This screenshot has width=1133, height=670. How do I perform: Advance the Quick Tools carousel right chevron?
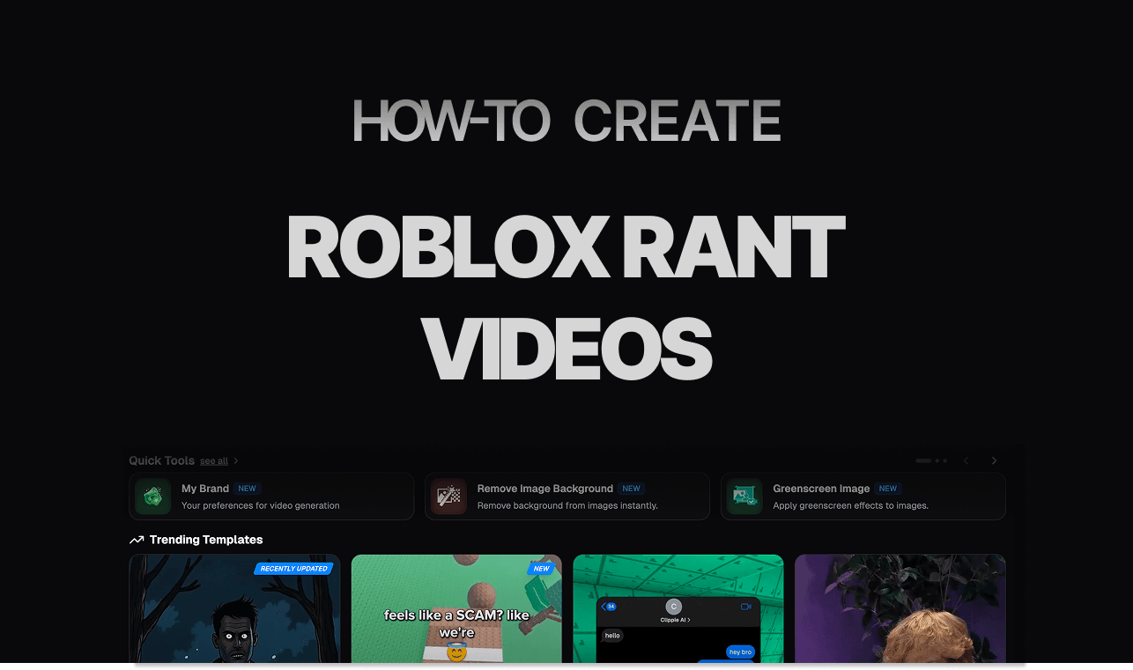(x=994, y=460)
